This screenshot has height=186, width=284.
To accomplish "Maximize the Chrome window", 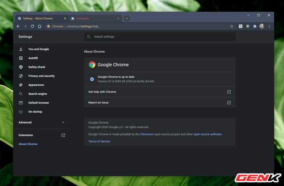I will (259, 15).
